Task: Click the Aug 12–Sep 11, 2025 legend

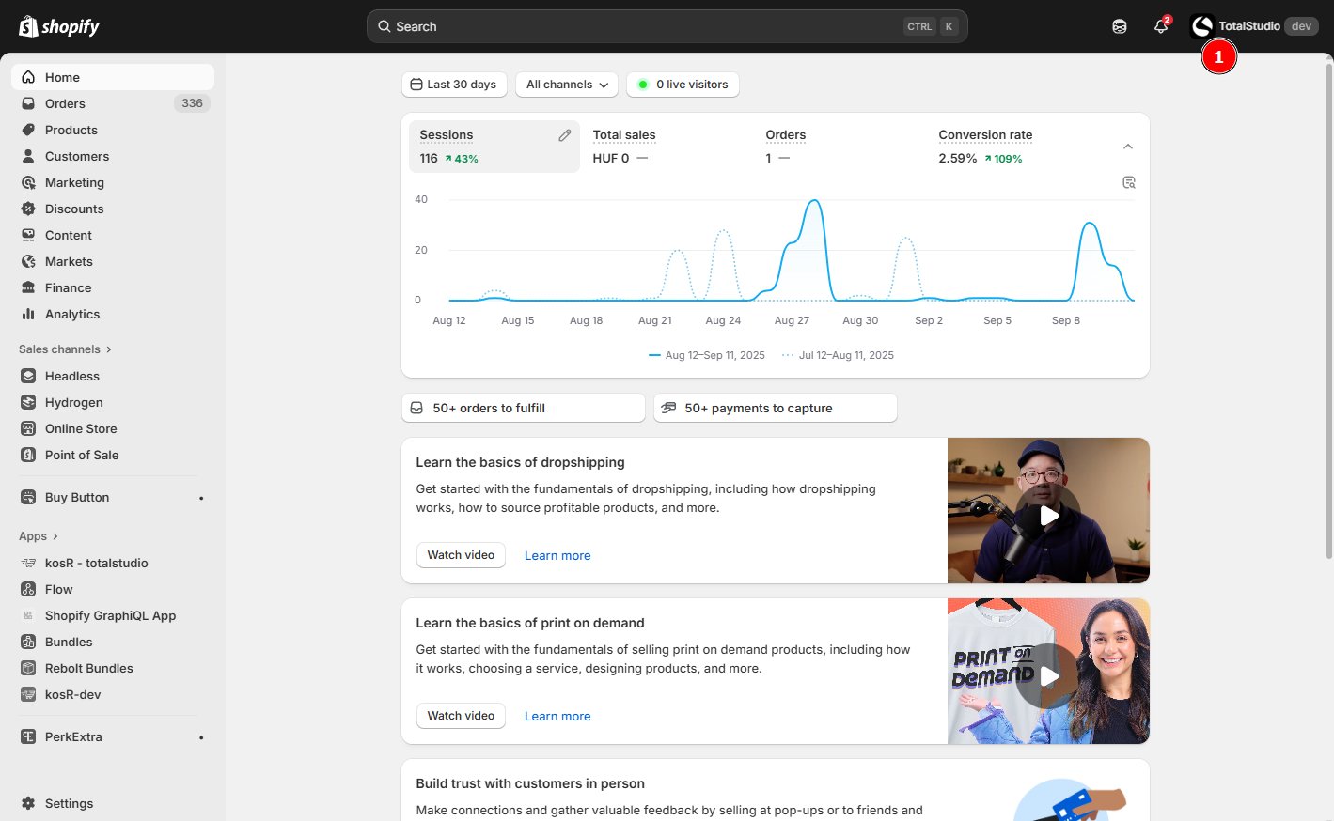Action: point(707,355)
